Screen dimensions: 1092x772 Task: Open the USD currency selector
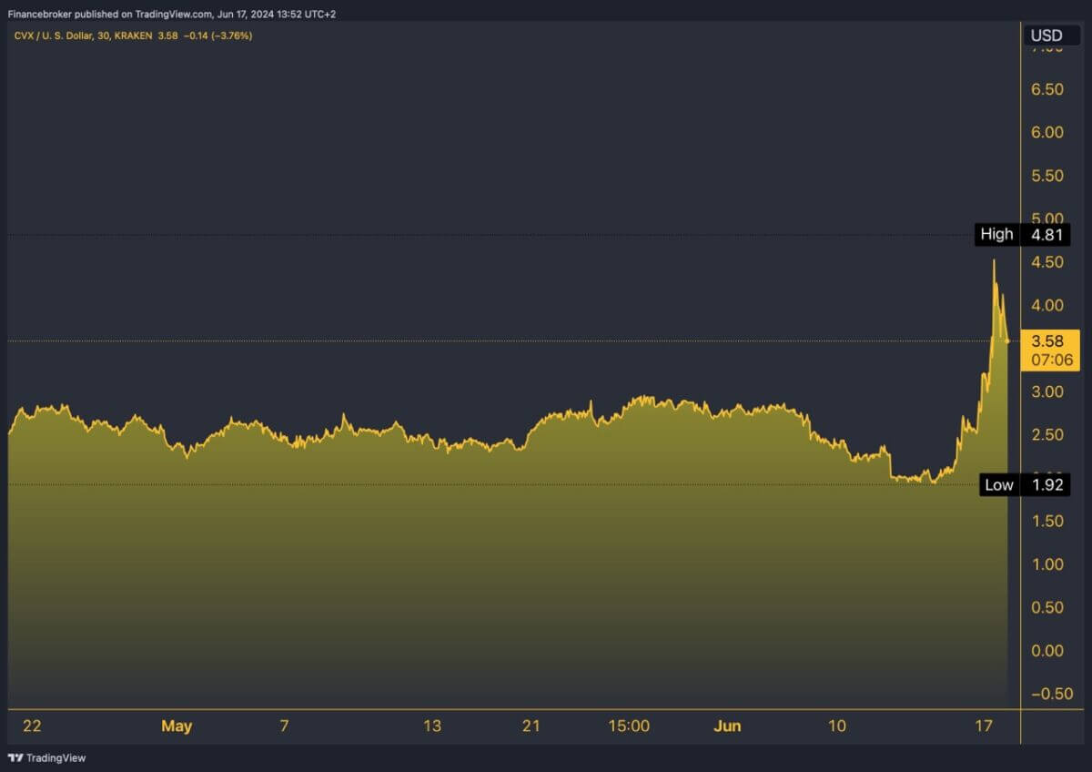click(x=1046, y=36)
